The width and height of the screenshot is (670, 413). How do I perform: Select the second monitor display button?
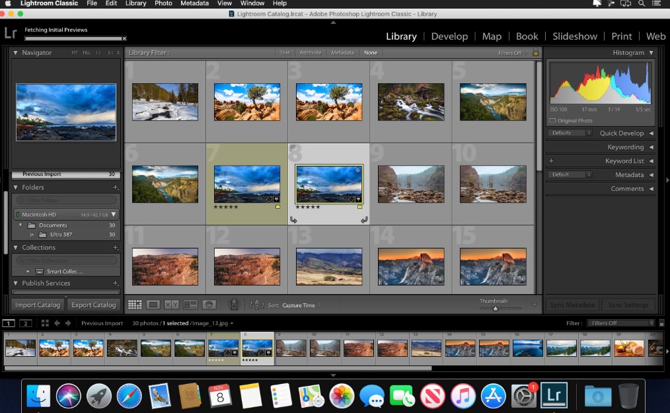pos(25,323)
